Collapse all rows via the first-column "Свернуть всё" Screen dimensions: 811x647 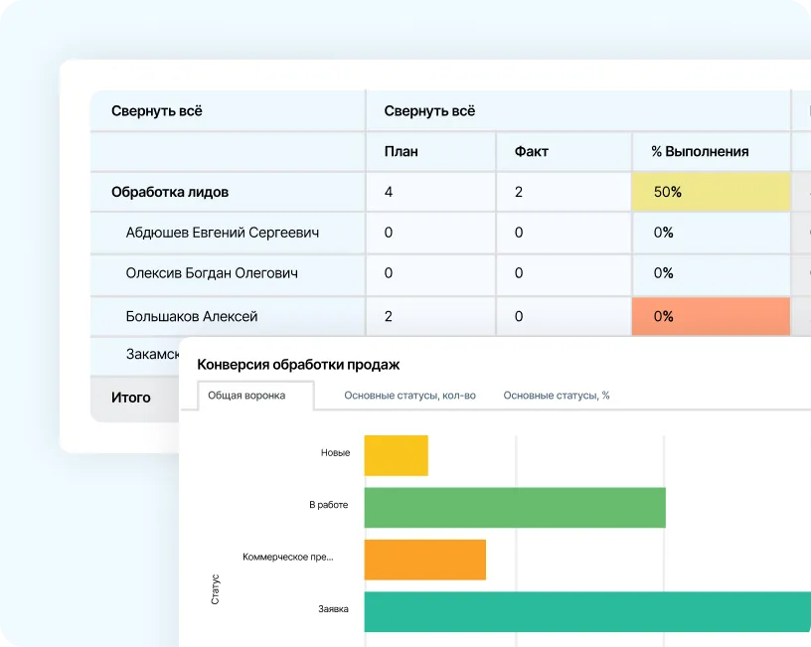pos(157,111)
